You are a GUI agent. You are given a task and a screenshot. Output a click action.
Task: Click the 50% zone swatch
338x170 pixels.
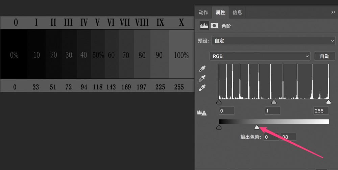[98, 54]
